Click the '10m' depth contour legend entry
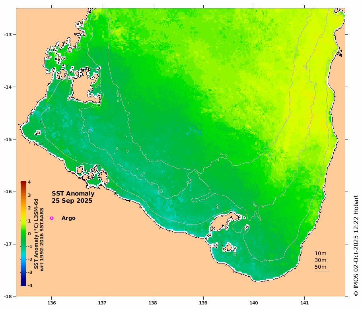The width and height of the screenshot is (362, 310). point(321,254)
